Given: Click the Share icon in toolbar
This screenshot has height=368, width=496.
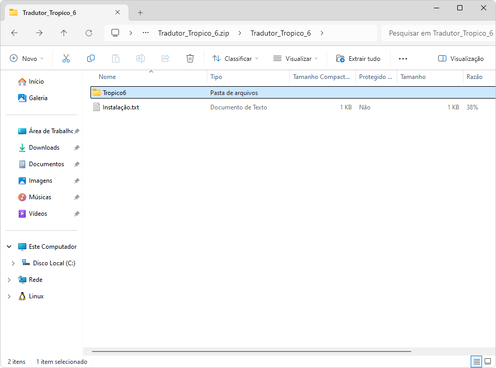Looking at the screenshot, I should [x=165, y=58].
